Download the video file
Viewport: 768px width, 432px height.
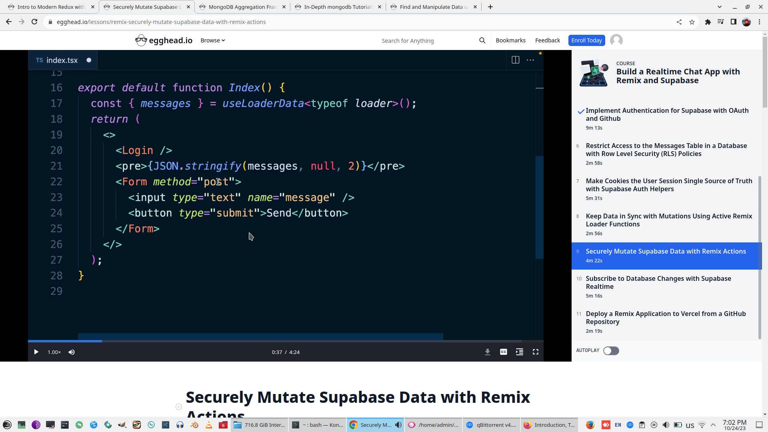coord(488,352)
